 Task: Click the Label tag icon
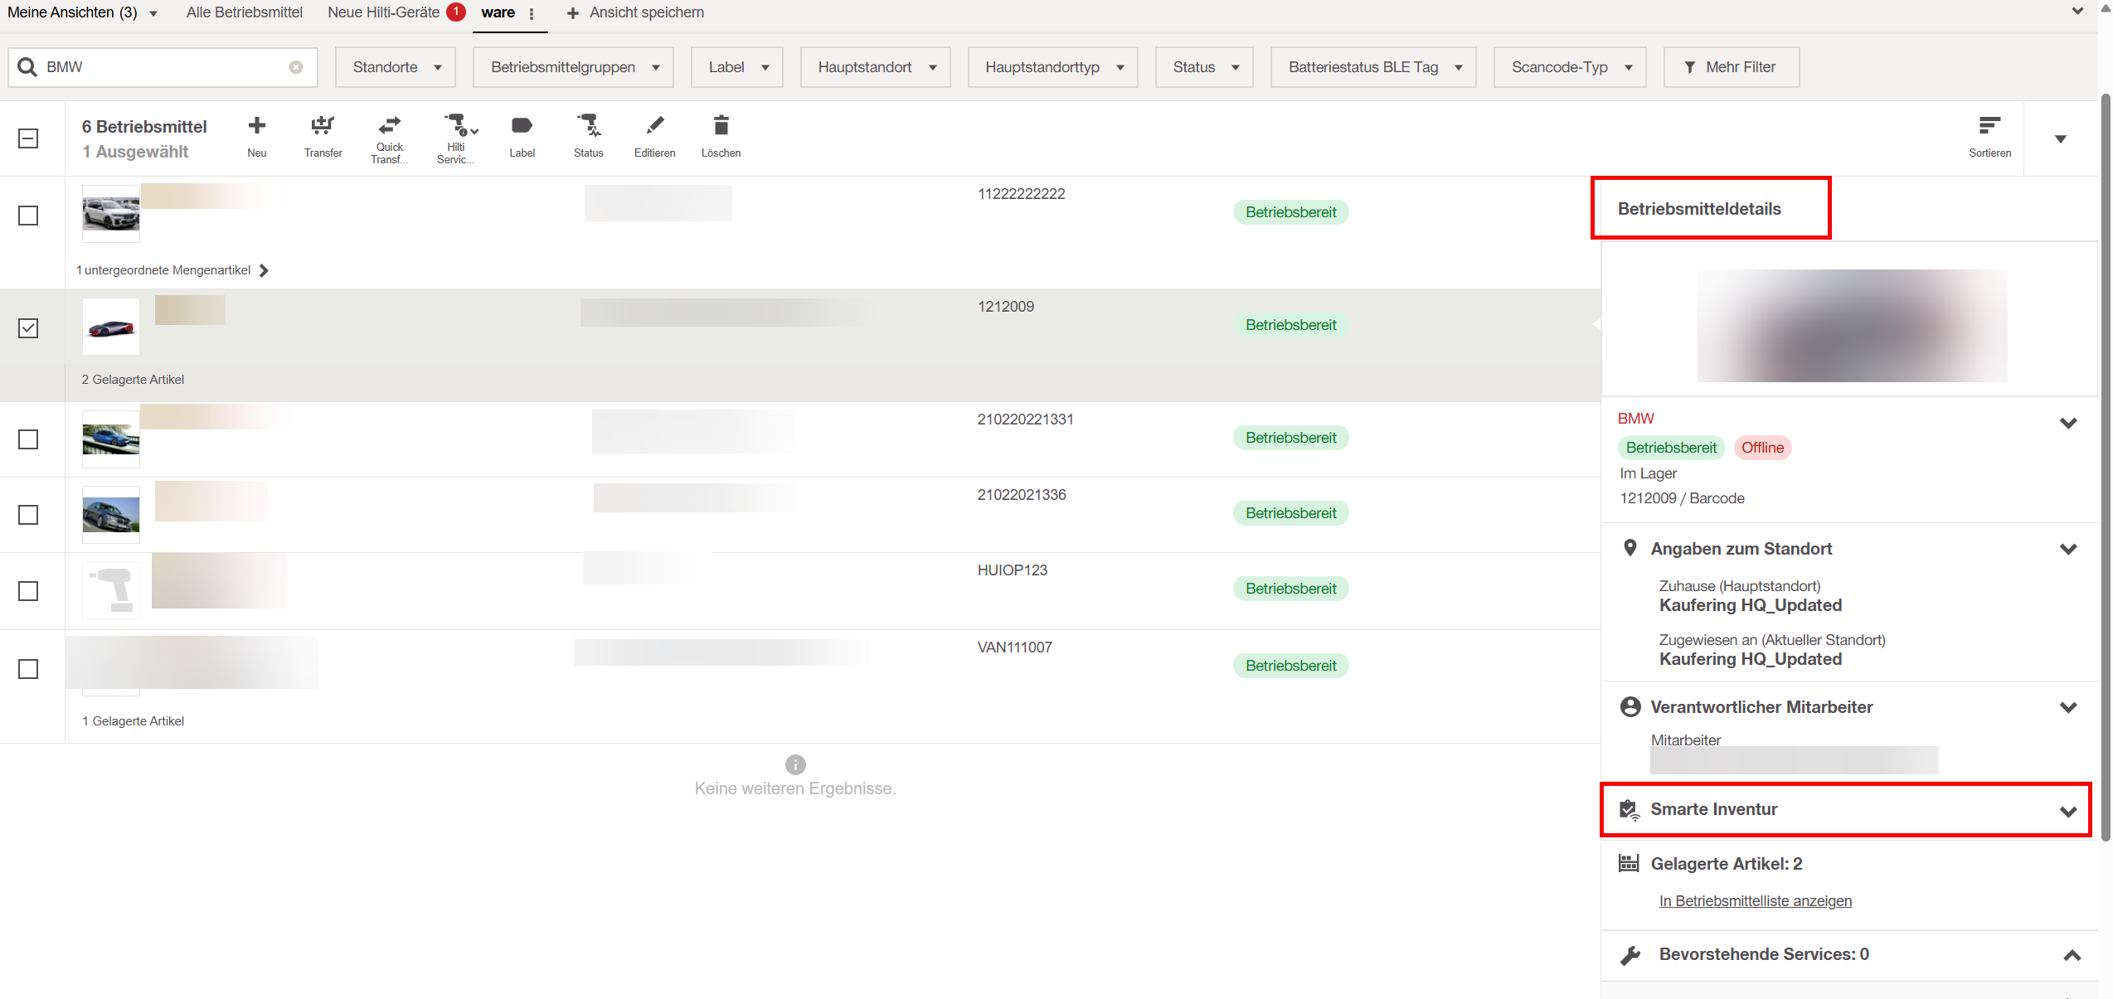(x=522, y=126)
